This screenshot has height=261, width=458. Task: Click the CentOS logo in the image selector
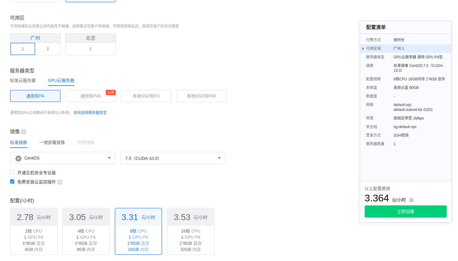coord(18,158)
